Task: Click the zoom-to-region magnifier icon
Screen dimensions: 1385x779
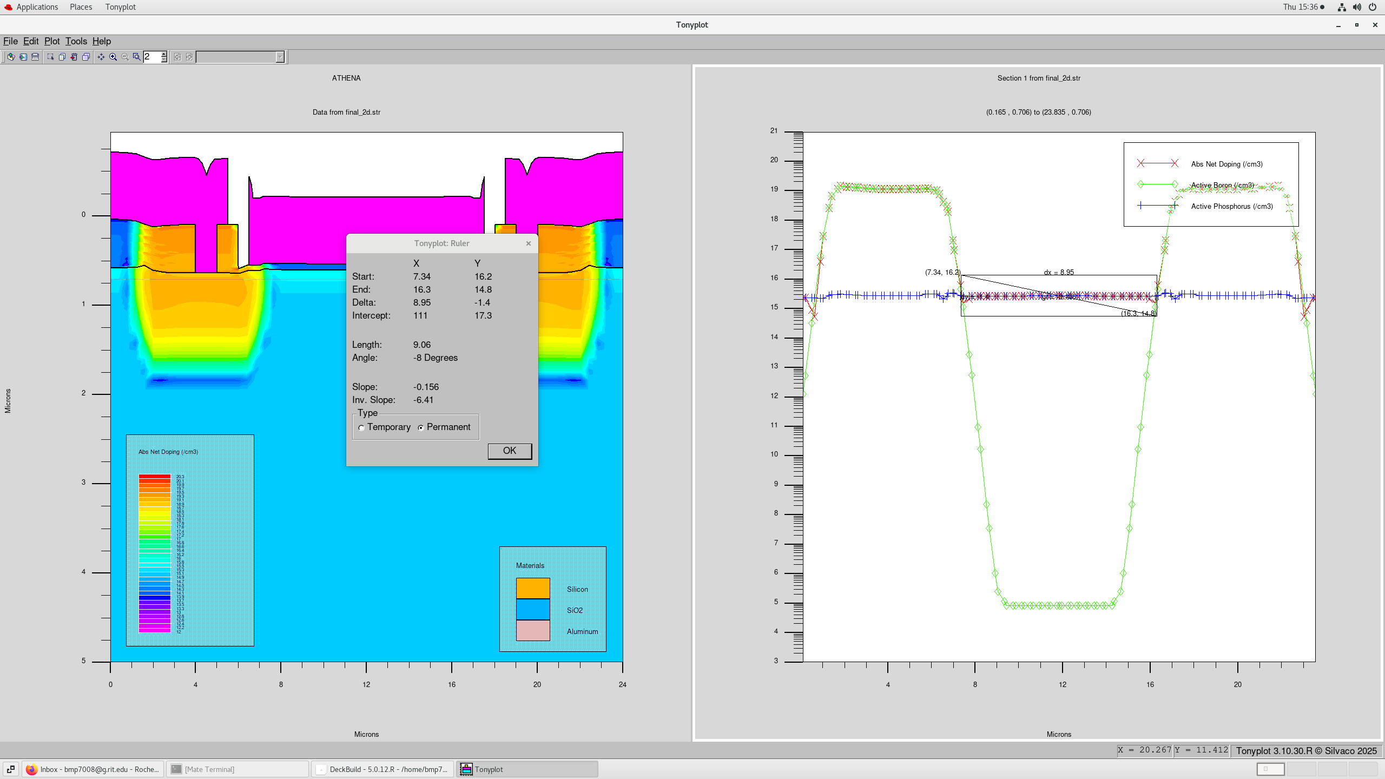Action: (x=136, y=57)
